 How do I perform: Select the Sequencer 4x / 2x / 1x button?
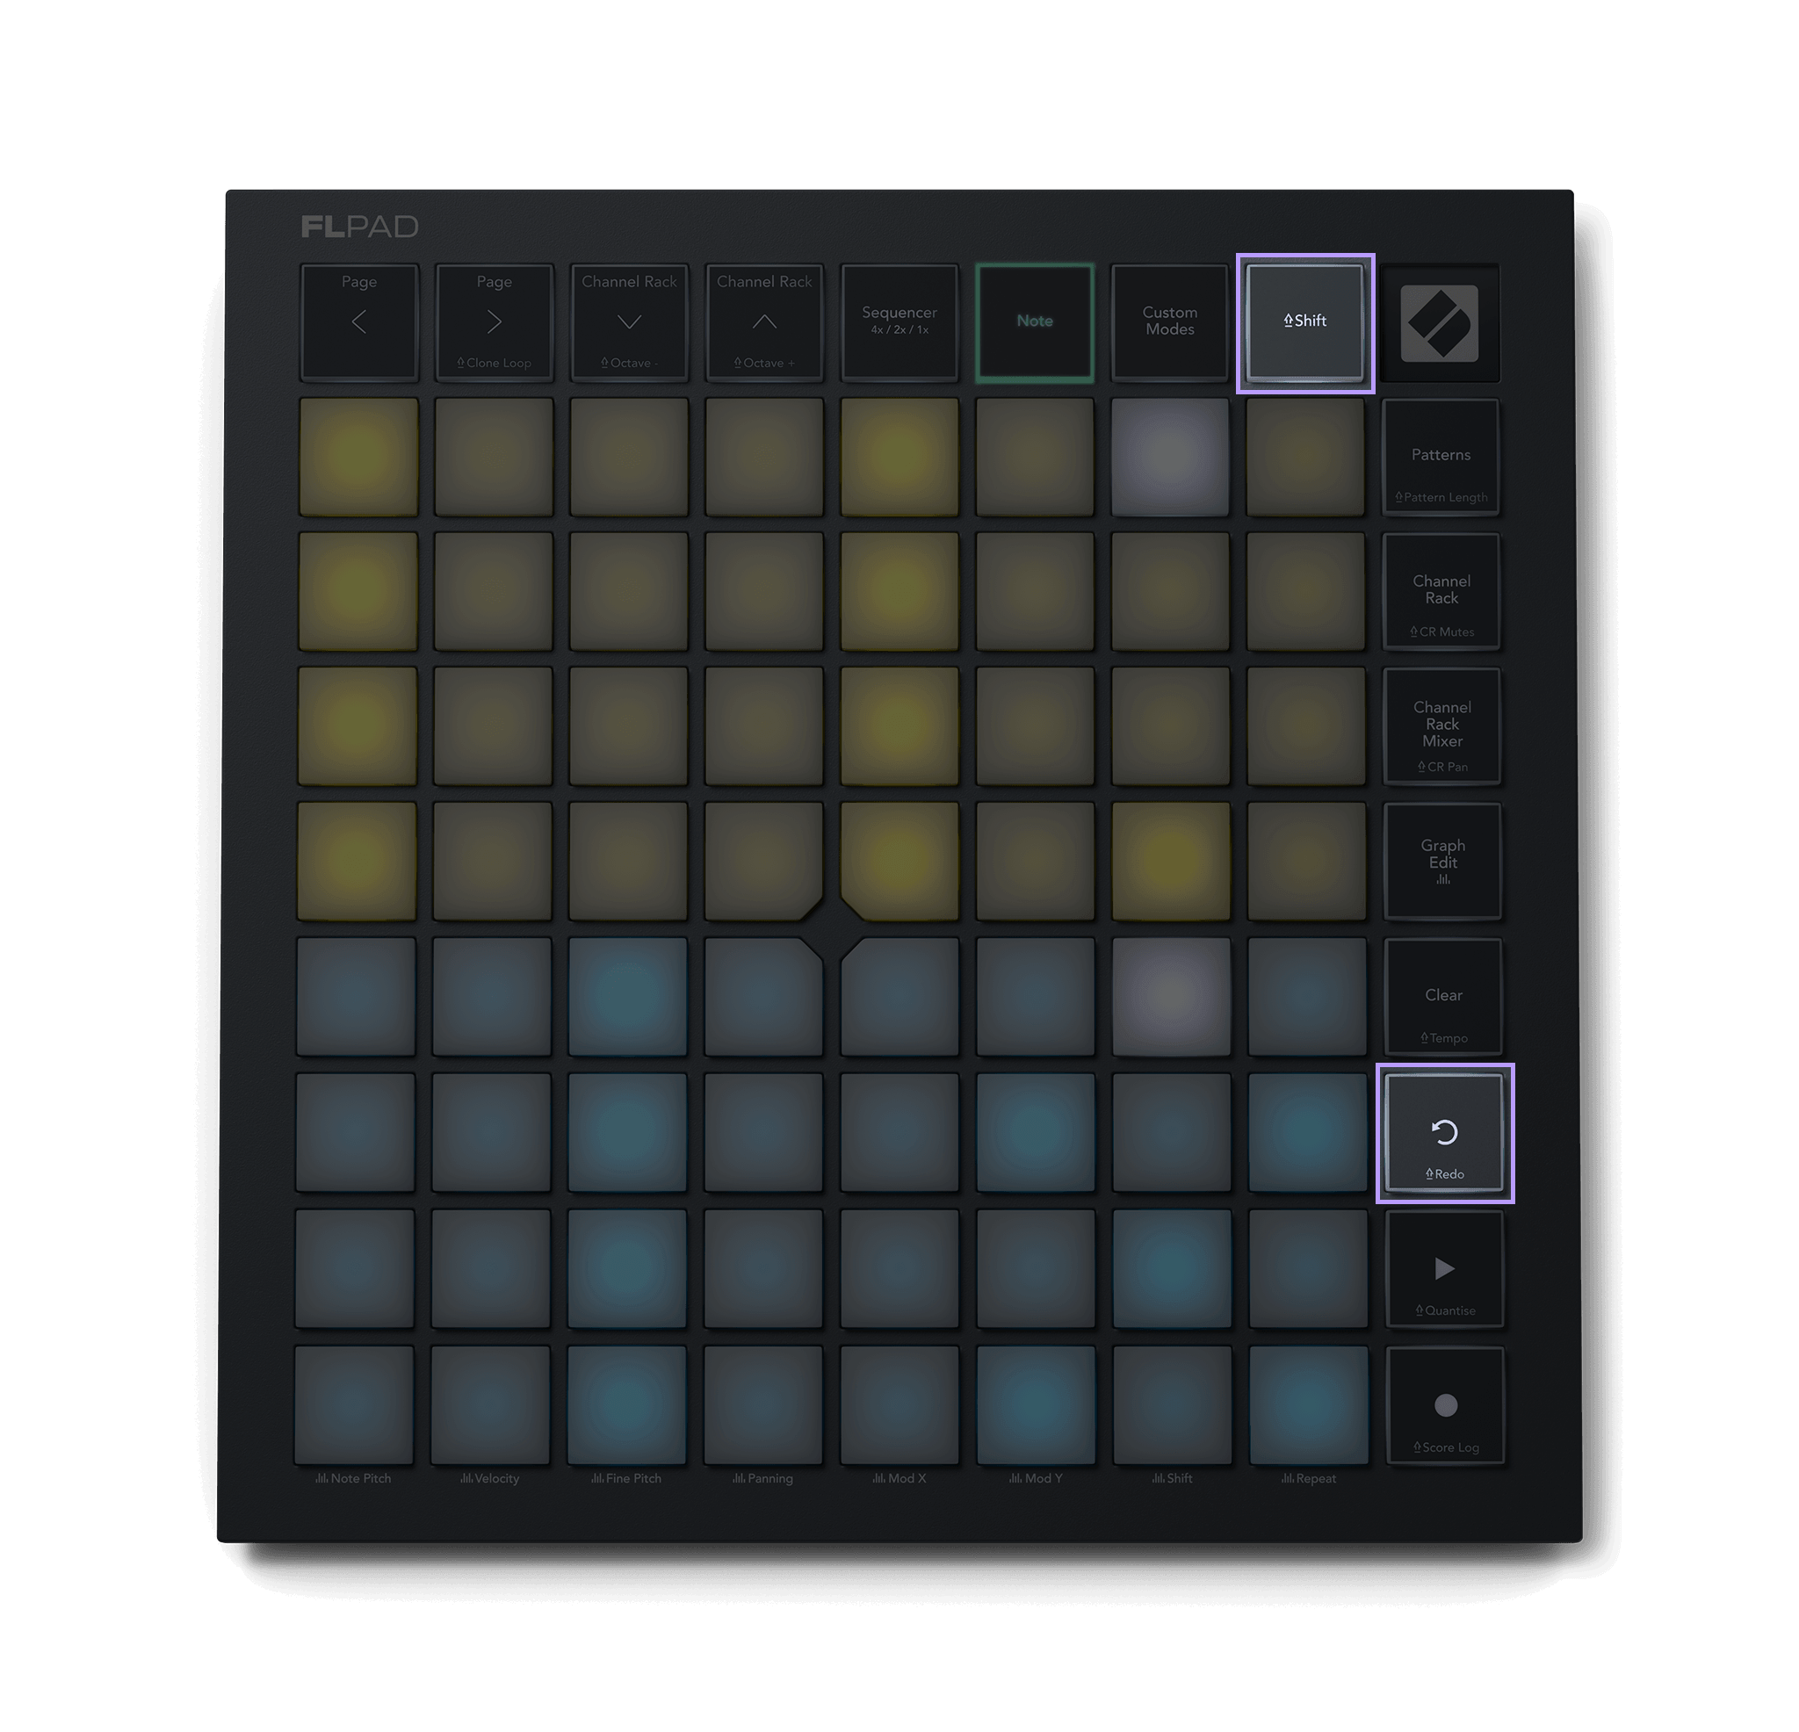point(899,322)
